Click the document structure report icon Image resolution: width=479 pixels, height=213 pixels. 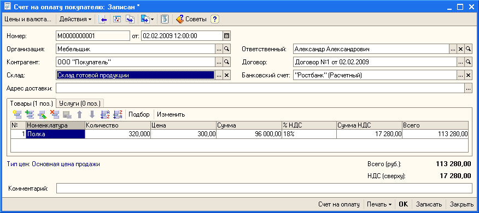coord(165,19)
